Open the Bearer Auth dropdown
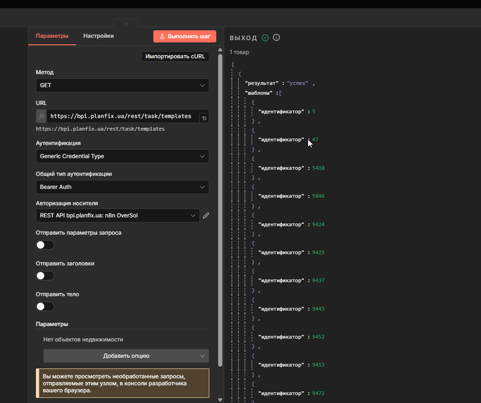 point(123,187)
